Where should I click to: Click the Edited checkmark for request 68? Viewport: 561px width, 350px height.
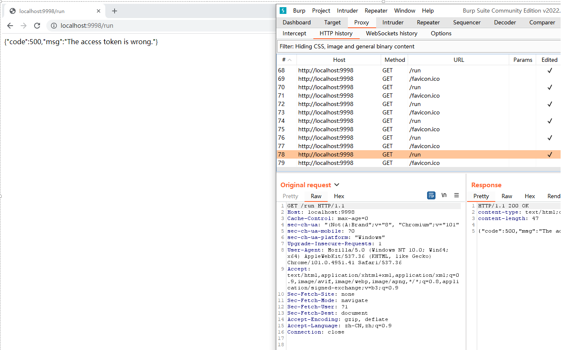[549, 70]
